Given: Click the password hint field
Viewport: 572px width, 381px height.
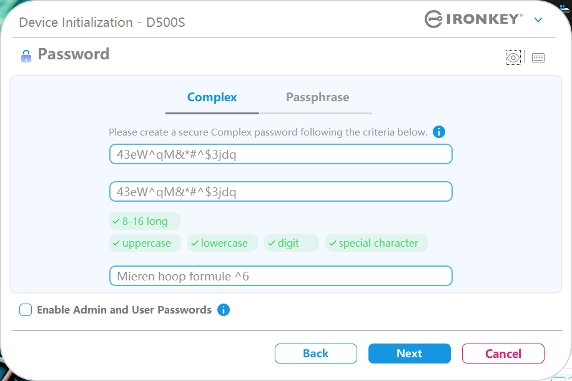Looking at the screenshot, I should point(280,276).
